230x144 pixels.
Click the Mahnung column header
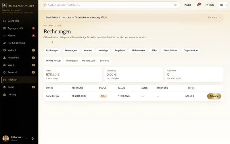162,88
